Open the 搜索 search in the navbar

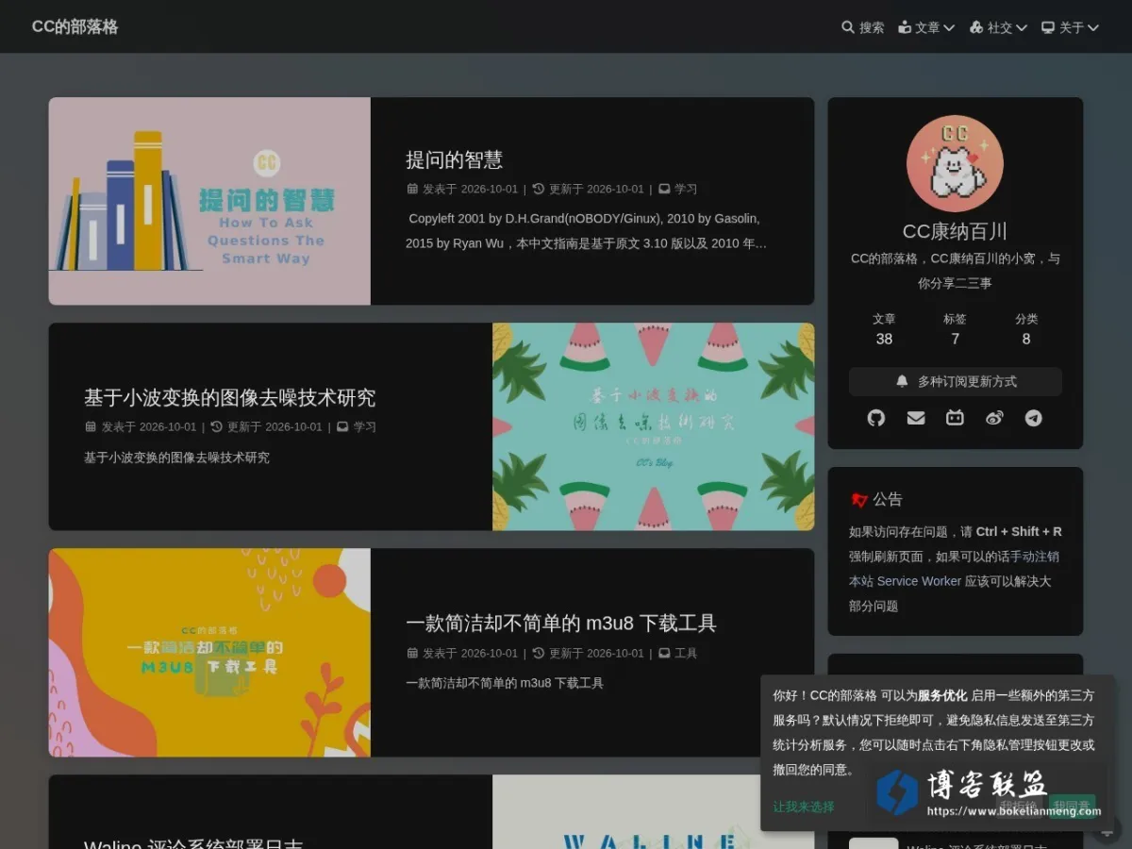[862, 27]
